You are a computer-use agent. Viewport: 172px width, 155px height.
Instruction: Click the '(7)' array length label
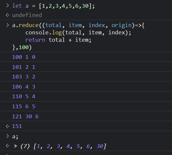coord(25,146)
